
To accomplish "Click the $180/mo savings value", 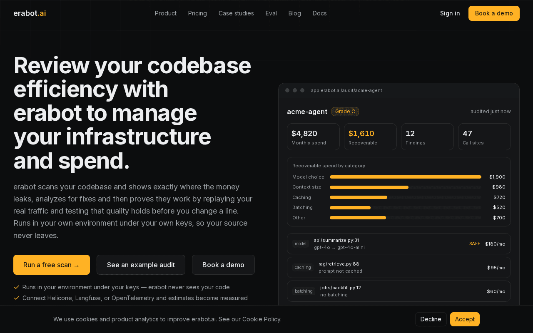I will 495,244.
